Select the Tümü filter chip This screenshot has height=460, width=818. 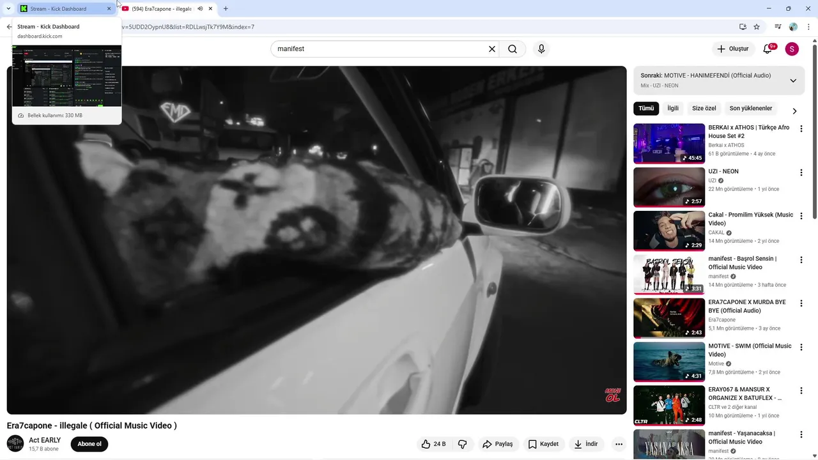click(646, 109)
